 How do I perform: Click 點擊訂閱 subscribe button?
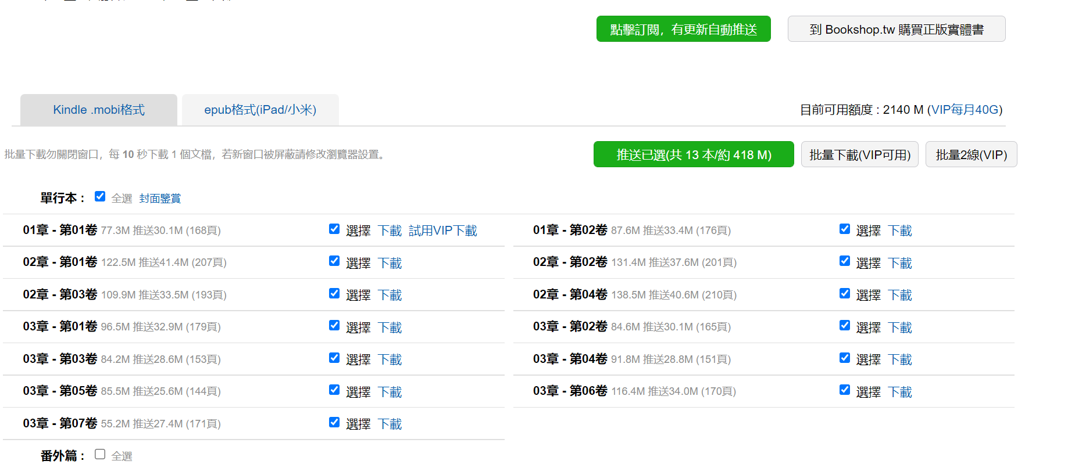click(x=683, y=29)
